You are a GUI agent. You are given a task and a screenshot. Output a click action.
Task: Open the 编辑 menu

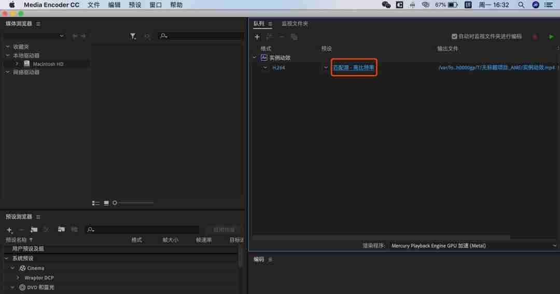[x=114, y=5]
